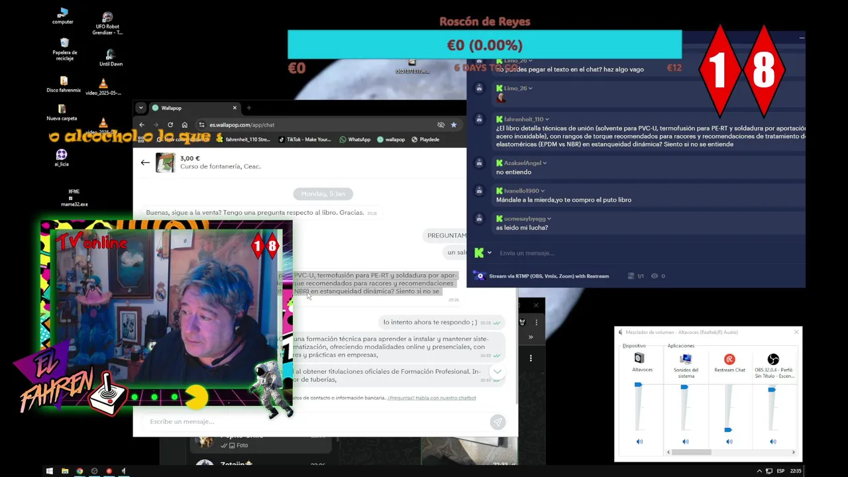Open the ai_licia desktop shortcut
Image resolution: width=848 pixels, height=477 pixels.
click(62, 157)
